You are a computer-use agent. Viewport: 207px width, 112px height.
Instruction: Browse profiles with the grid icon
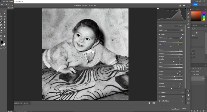[x=182, y=30]
